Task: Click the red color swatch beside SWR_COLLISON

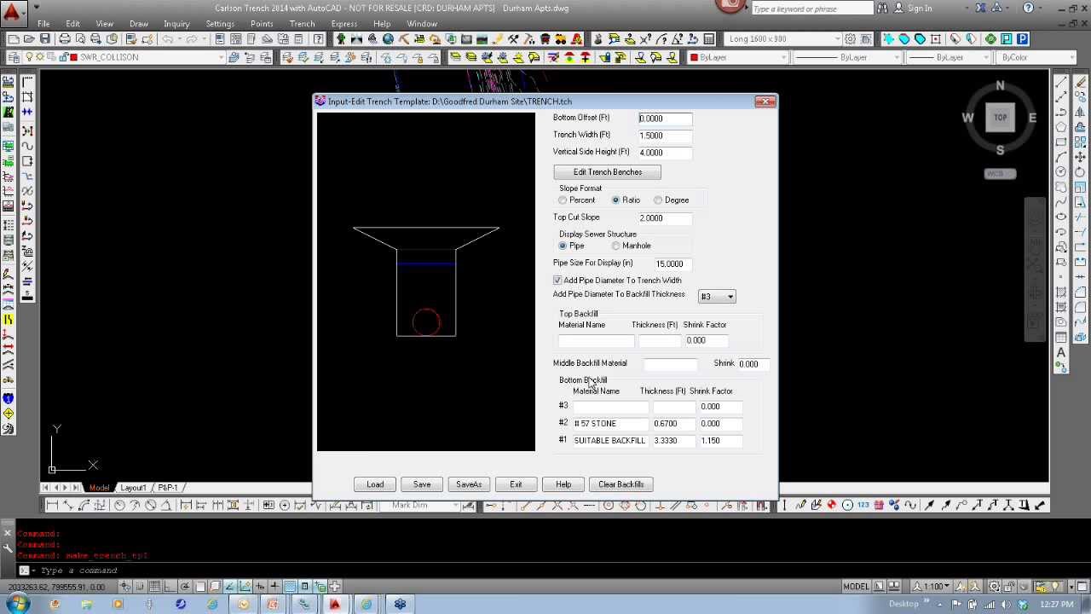Action: tap(74, 57)
